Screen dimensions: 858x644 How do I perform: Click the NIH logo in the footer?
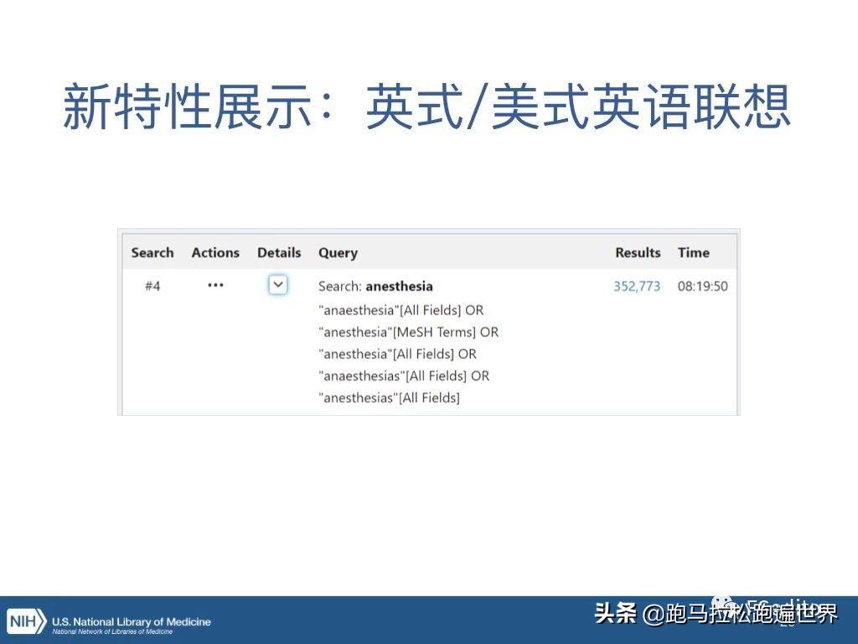24,621
